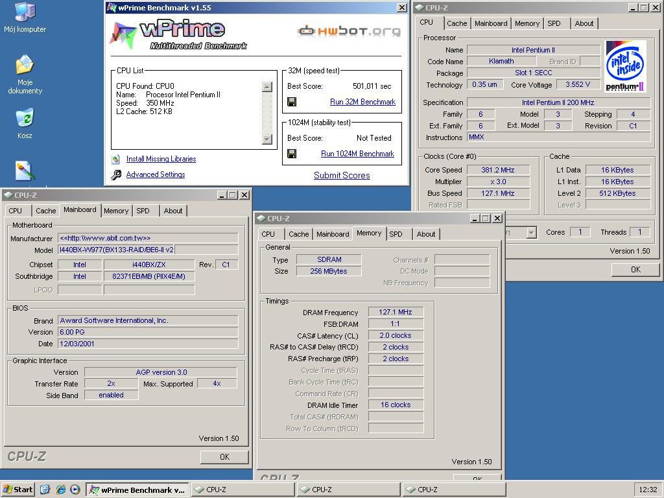
Task: Click the DRAM Frequency 127.1 MHz value
Action: tap(396, 312)
